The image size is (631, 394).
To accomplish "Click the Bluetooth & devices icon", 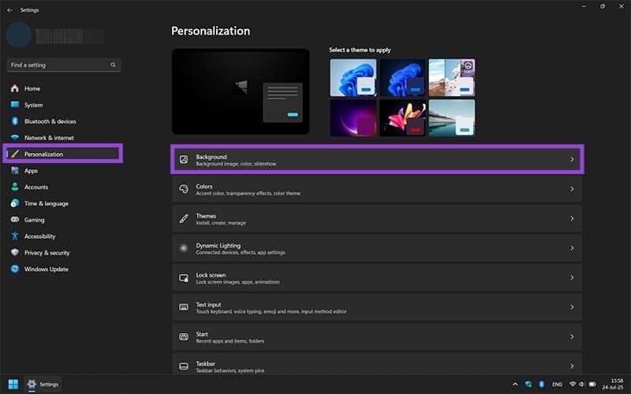I will 15,121.
